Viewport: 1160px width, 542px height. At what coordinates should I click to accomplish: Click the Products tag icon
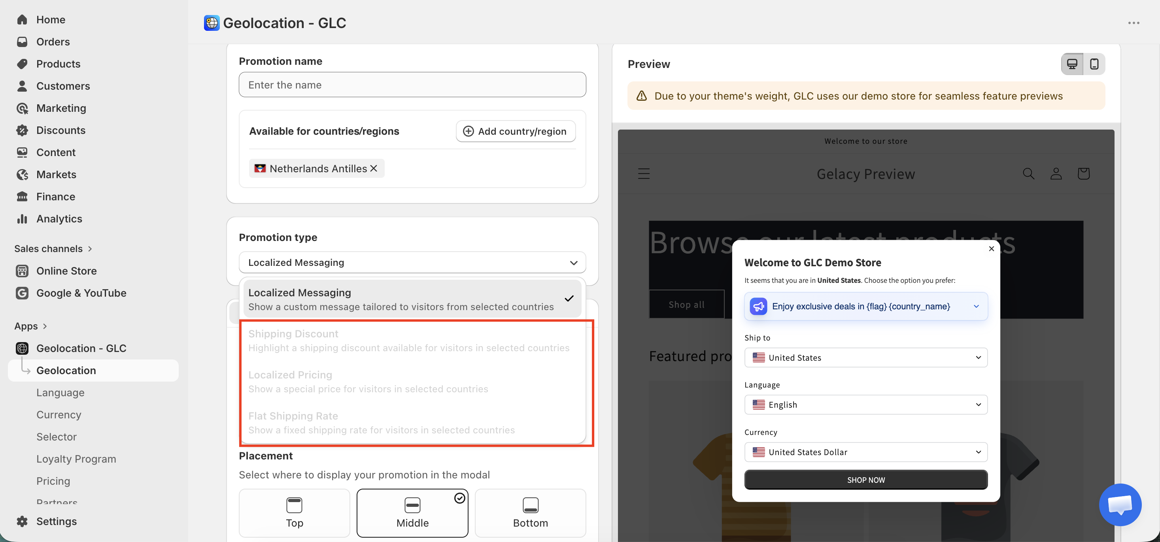[x=22, y=64]
